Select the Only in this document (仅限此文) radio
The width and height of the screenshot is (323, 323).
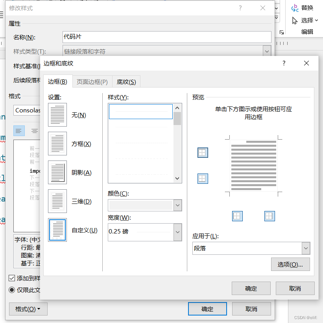click(12, 290)
